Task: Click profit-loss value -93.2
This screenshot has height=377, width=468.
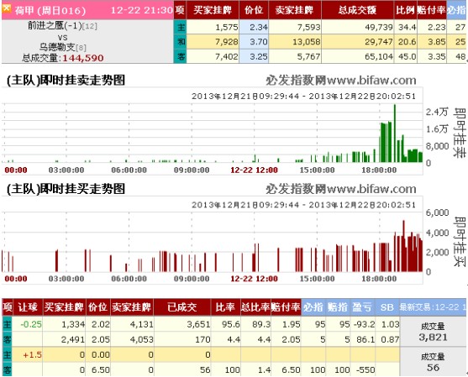Action: (364, 324)
